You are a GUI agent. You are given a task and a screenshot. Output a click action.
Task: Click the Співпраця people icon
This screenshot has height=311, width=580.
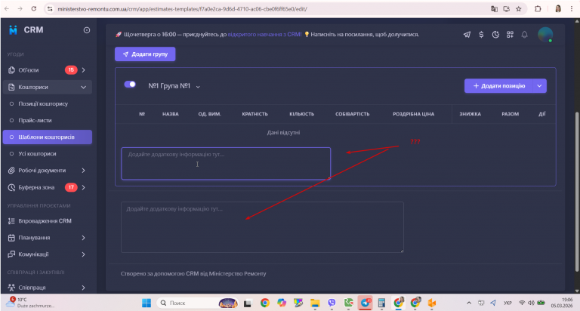[x=11, y=288]
